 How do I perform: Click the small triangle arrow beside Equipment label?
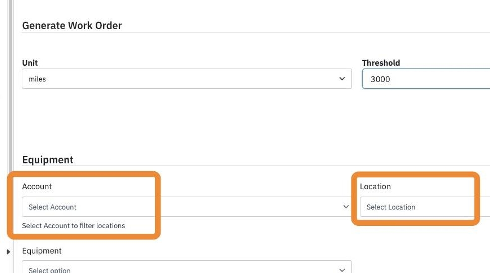click(x=8, y=252)
